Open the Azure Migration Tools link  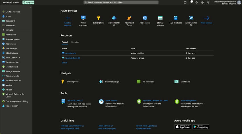pos(70,129)
